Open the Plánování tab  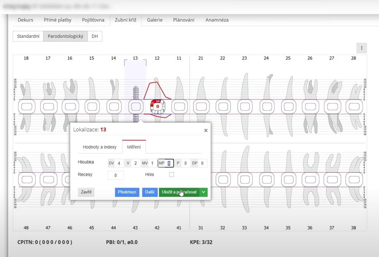pos(184,20)
